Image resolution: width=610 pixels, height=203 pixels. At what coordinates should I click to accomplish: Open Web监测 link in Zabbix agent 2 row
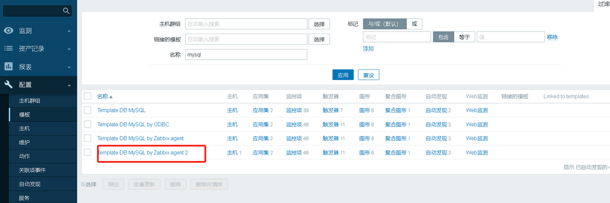click(477, 152)
